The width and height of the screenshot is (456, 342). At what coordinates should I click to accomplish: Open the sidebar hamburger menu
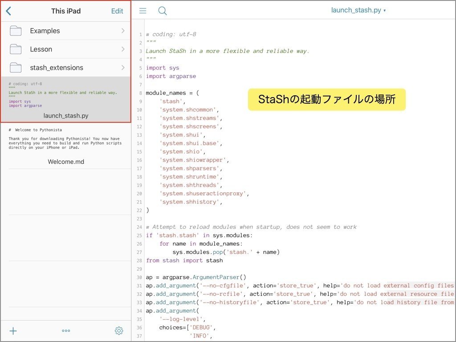[142, 11]
